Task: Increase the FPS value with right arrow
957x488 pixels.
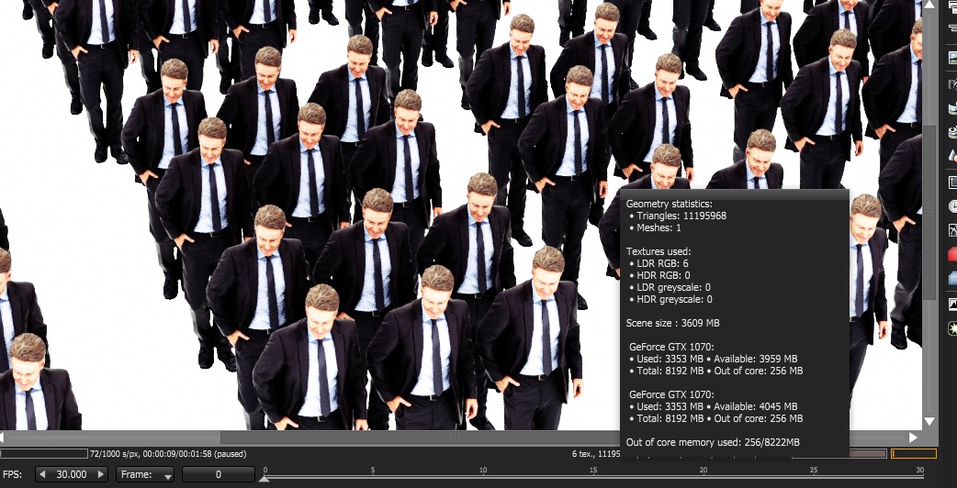Action: (101, 474)
